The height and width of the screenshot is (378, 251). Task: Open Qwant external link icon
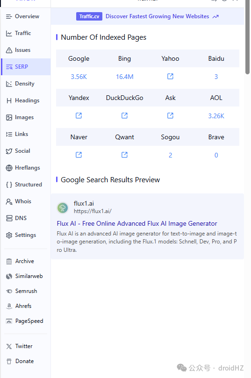click(x=124, y=155)
